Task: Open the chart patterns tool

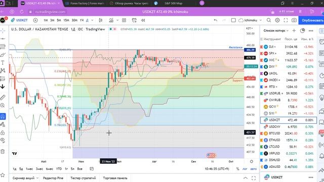Action: 3,71
